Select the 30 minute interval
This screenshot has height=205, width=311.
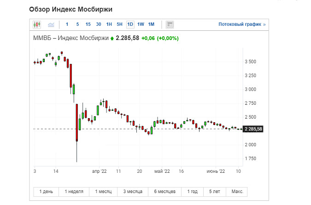[99, 24]
